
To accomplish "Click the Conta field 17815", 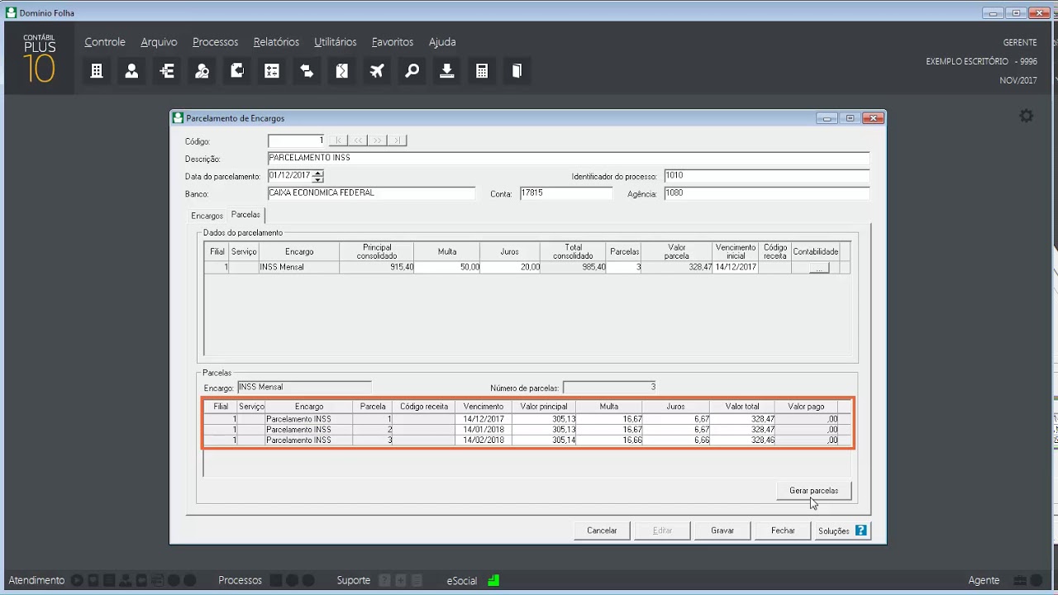I will (x=565, y=193).
